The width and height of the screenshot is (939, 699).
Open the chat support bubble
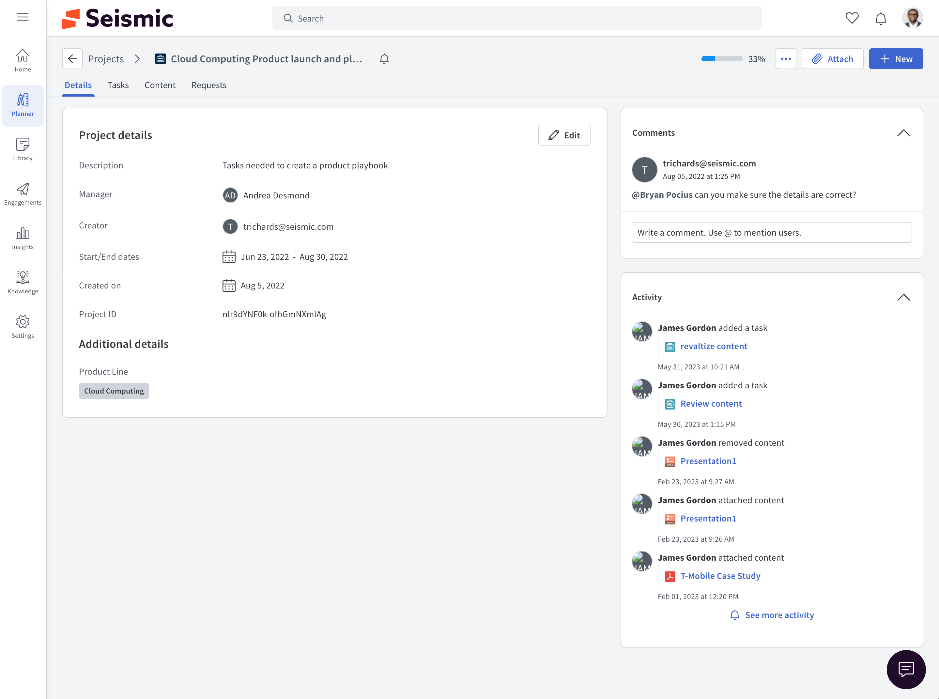(x=906, y=669)
